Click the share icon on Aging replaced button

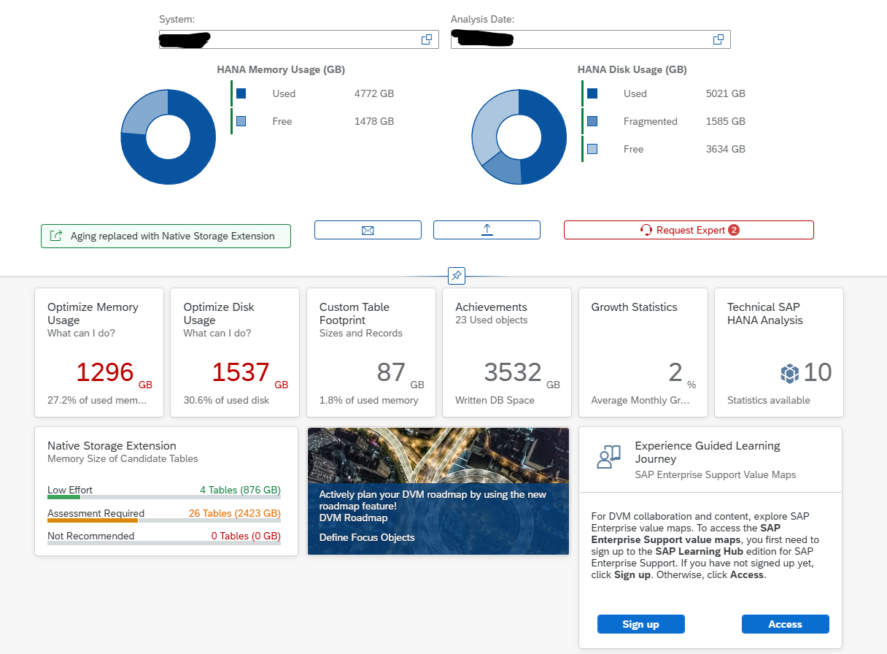(55, 236)
